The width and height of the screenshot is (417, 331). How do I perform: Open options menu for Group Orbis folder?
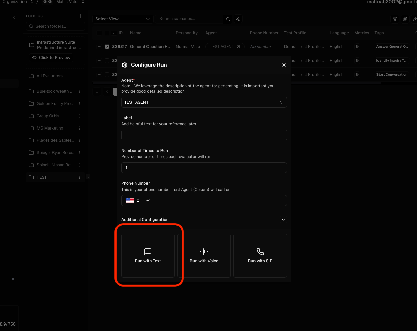click(80, 116)
